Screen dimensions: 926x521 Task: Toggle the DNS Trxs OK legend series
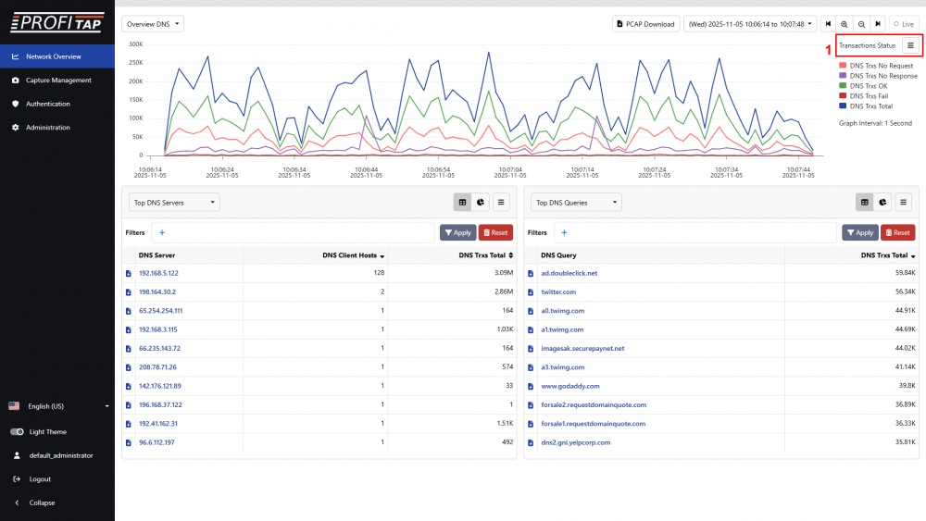(x=868, y=86)
